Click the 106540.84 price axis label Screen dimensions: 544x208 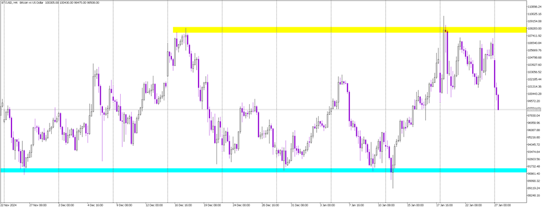[534, 43]
